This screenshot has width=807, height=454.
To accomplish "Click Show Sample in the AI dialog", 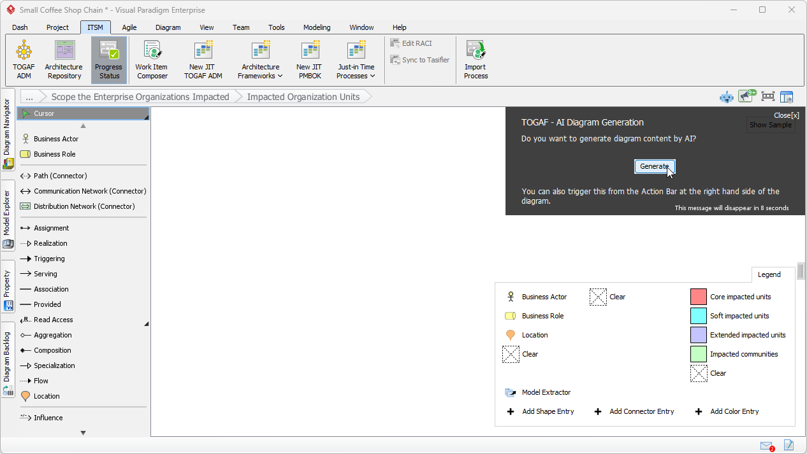I will [x=770, y=125].
